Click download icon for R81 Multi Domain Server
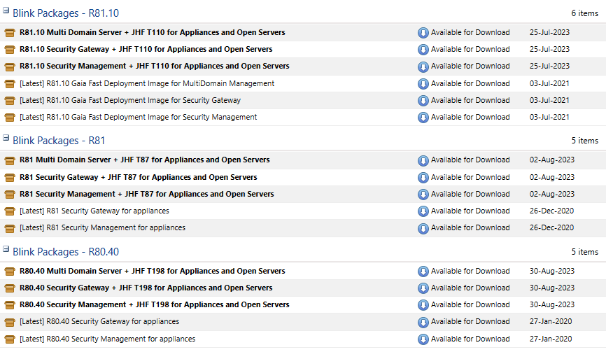 pyautogui.click(x=423, y=160)
